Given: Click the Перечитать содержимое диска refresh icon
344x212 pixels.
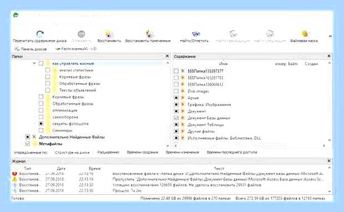Looking at the screenshot, I should [x=40, y=34].
